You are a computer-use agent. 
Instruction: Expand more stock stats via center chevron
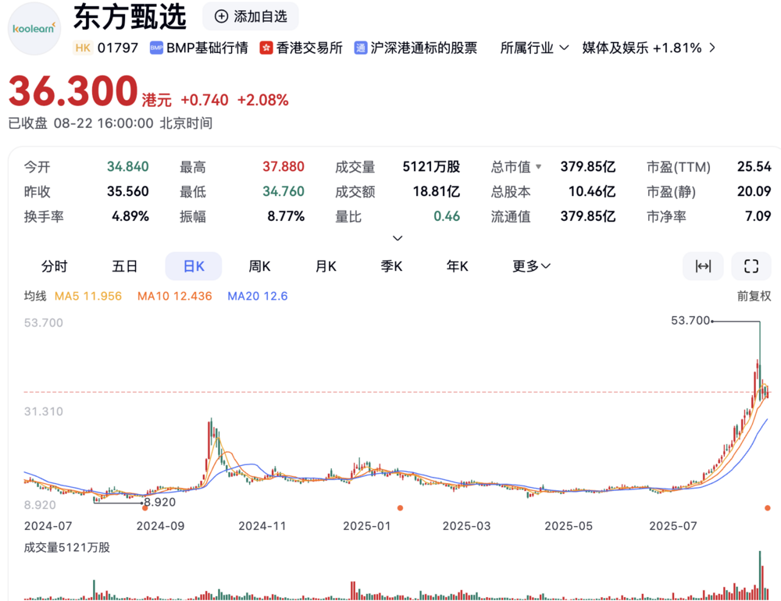398,238
